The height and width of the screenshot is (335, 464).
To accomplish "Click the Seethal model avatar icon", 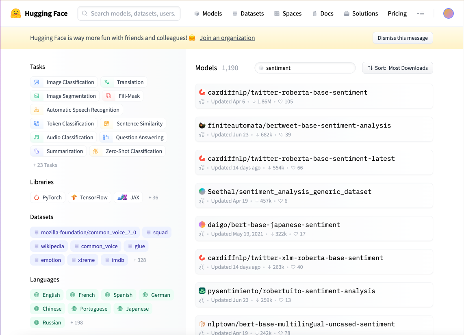I will click(202, 191).
